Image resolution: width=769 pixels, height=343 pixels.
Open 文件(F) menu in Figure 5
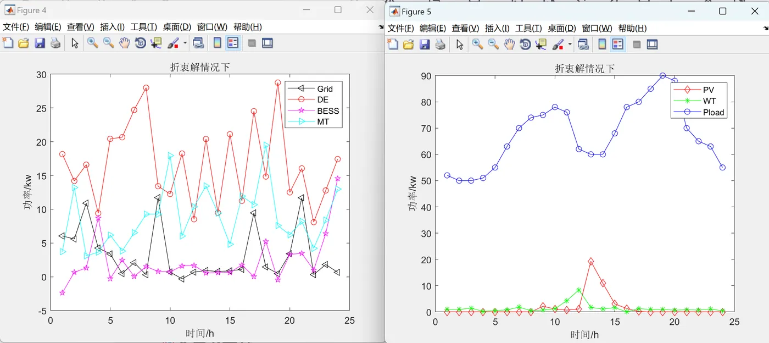[401, 29]
